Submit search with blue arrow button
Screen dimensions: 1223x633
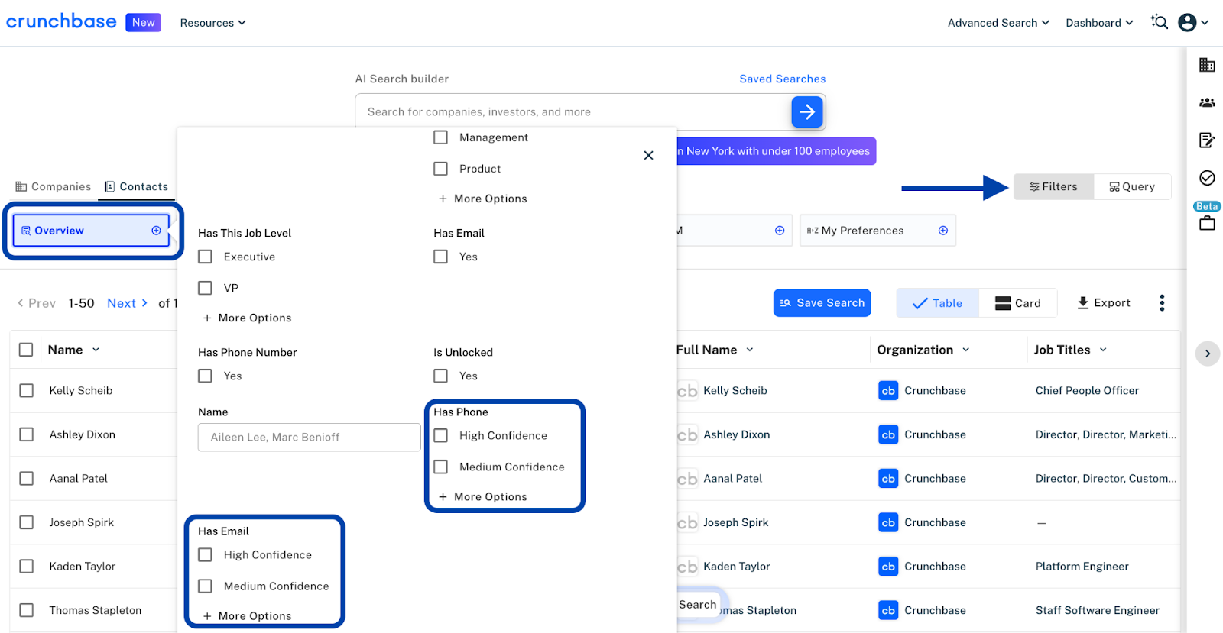[807, 111]
